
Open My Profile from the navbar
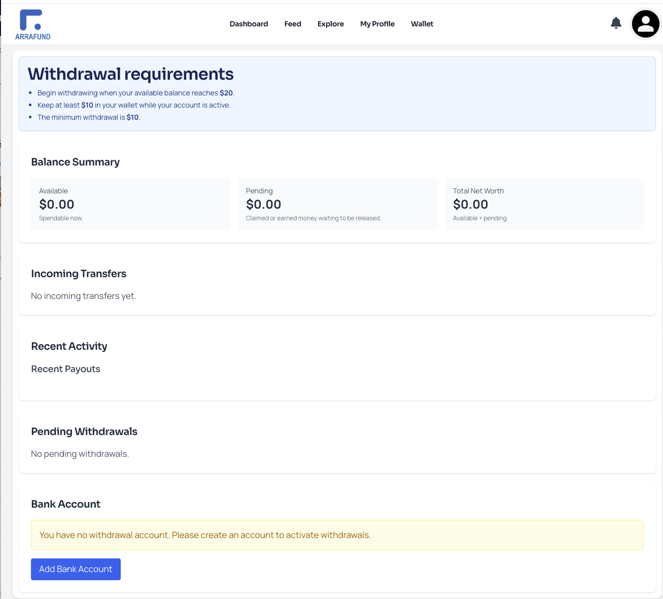point(377,24)
